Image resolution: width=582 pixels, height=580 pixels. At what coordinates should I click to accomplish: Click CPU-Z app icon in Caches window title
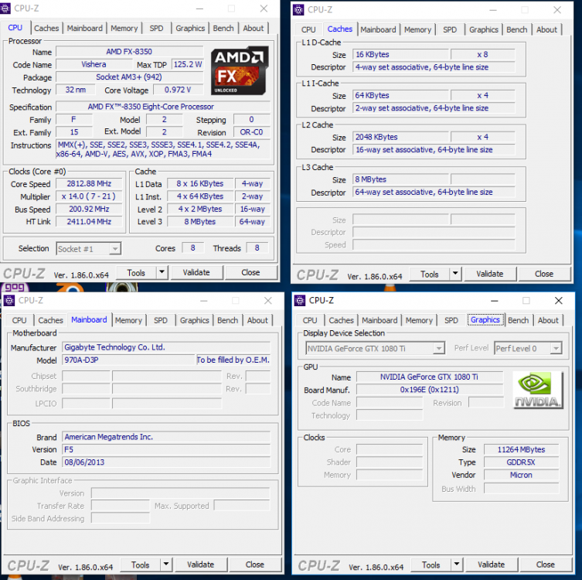click(298, 10)
